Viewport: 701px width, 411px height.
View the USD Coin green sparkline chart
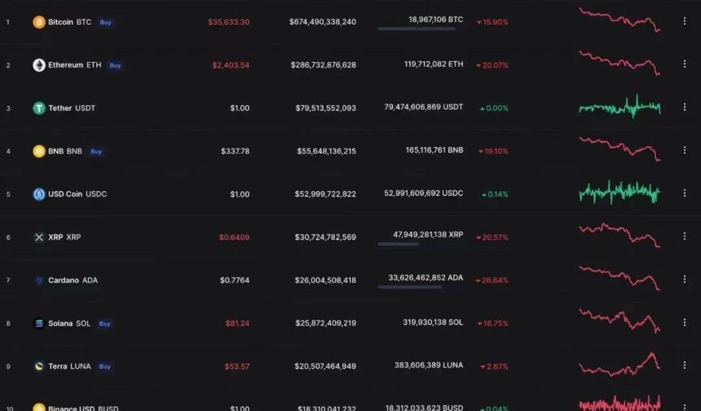pyautogui.click(x=619, y=192)
